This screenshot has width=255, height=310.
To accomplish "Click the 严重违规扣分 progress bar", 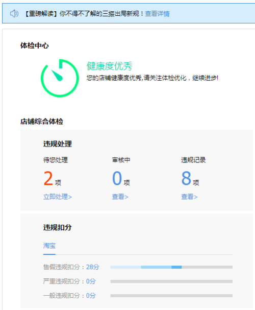I will pos(171,281).
